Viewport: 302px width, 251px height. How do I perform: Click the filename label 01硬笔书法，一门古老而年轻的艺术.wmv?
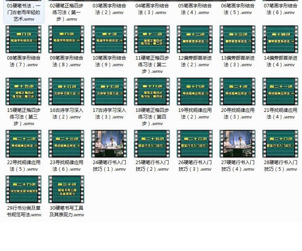(23, 12)
